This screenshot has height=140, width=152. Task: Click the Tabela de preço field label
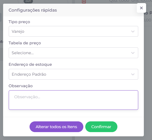[25, 43]
